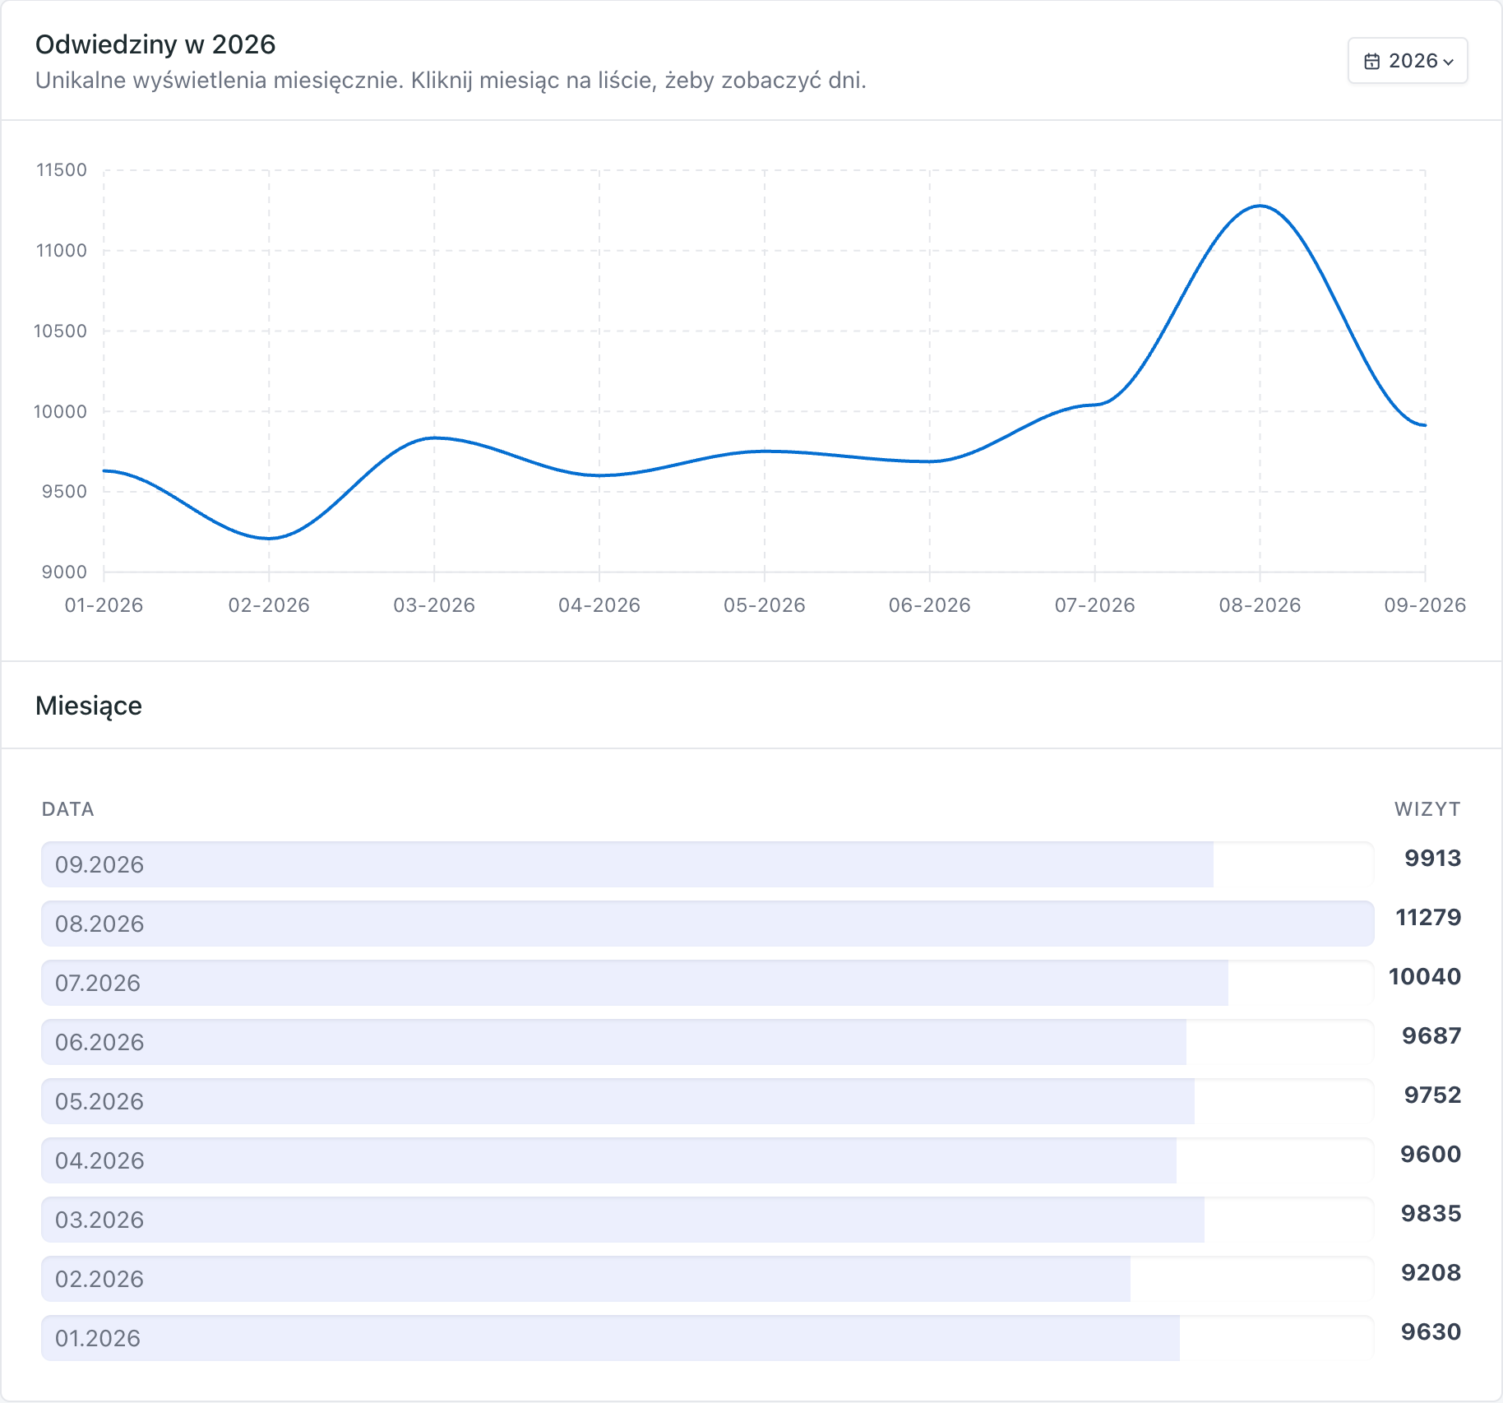Select the 01.2026 month row
The image size is (1503, 1403).
coord(707,1338)
